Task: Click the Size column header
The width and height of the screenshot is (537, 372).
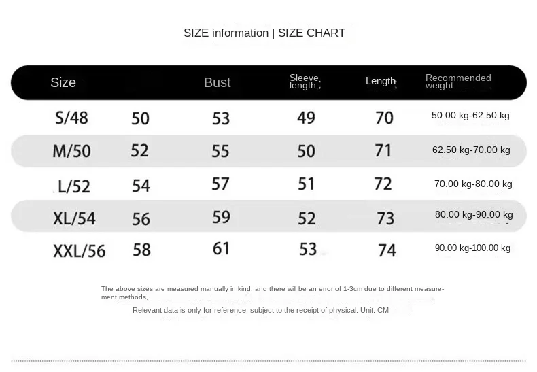Action: 63,83
